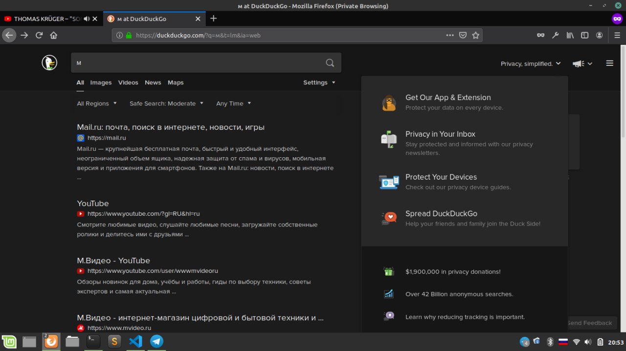The width and height of the screenshot is (626, 351).
Task: Close the DuckDuckGo browser tab
Action: 198,19
